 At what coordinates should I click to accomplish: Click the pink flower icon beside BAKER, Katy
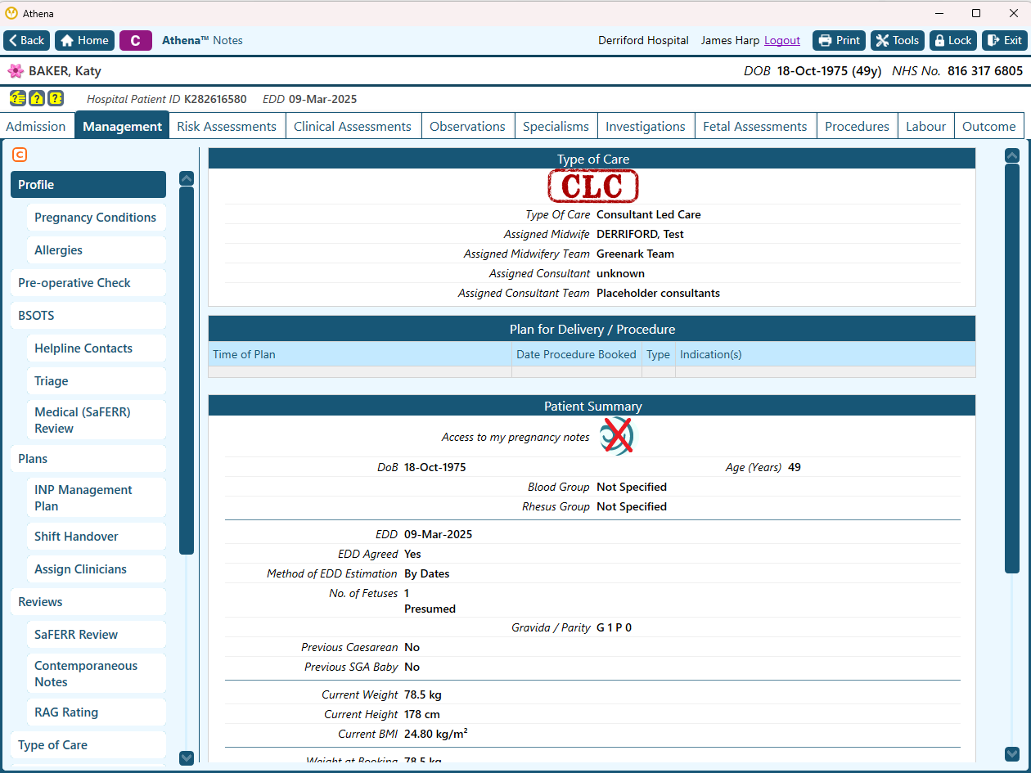pos(16,71)
